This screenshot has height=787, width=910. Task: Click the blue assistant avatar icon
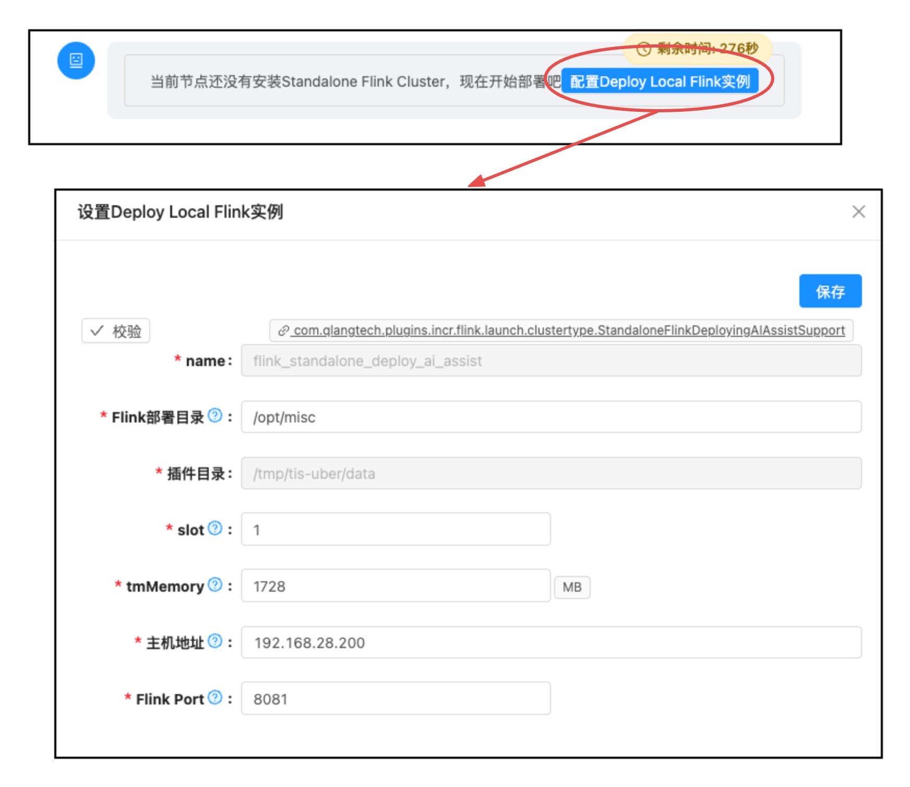point(76,61)
